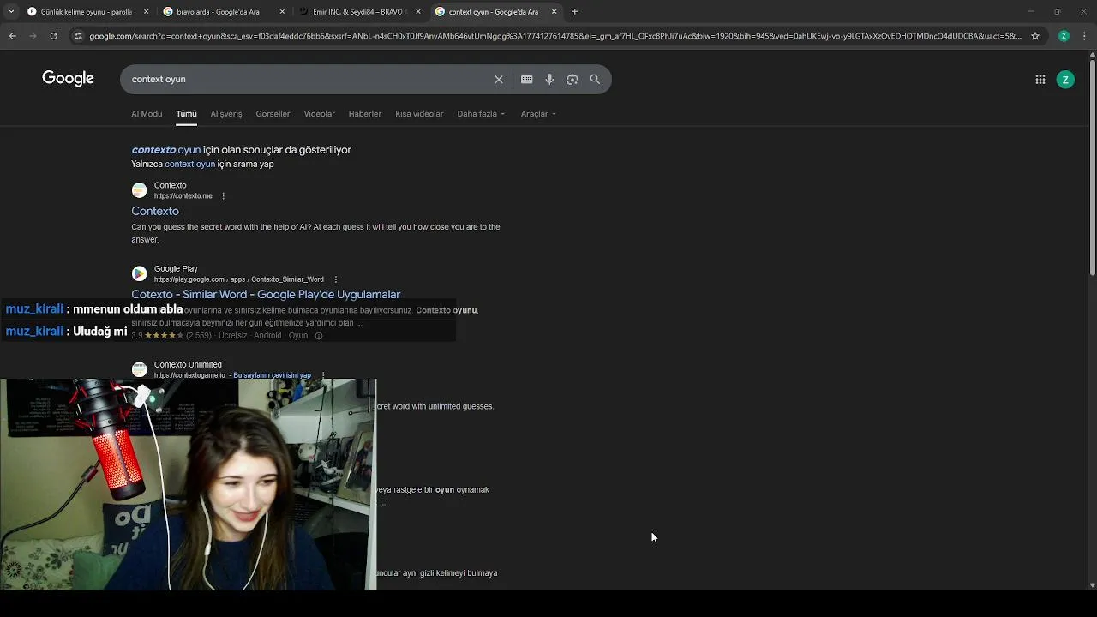The height and width of the screenshot is (617, 1097).
Task: Clear the search query with X
Action: tap(499, 80)
